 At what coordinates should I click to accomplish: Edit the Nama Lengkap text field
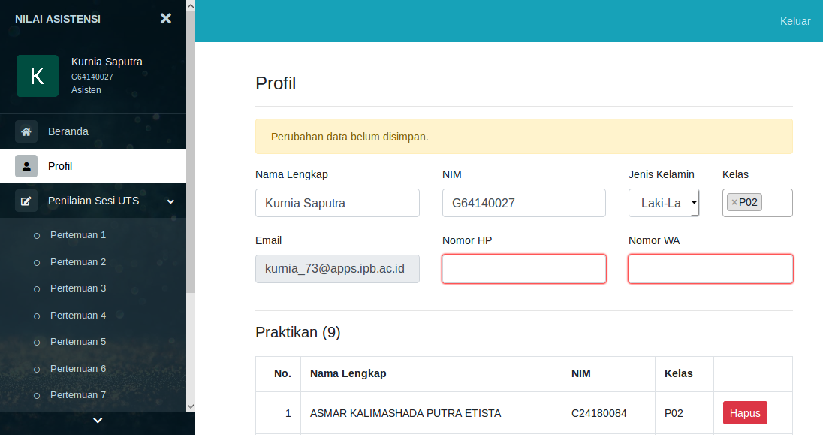click(x=337, y=203)
